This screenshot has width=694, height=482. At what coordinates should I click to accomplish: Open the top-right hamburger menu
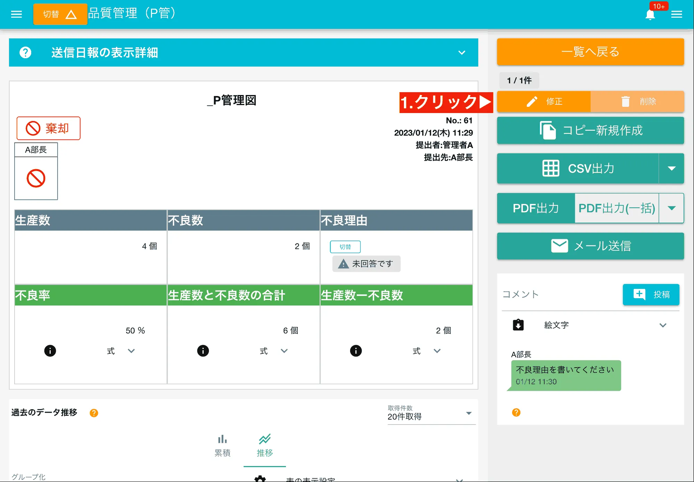[x=677, y=14]
